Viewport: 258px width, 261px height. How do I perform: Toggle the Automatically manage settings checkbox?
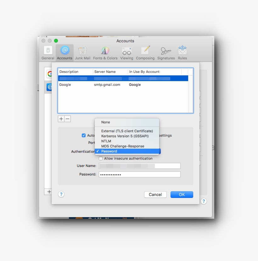(84, 135)
